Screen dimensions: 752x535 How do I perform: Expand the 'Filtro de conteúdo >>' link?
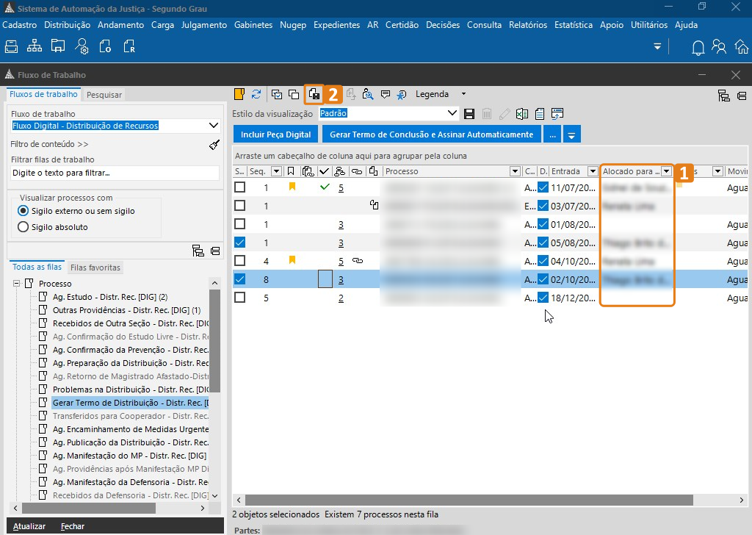[x=49, y=144]
